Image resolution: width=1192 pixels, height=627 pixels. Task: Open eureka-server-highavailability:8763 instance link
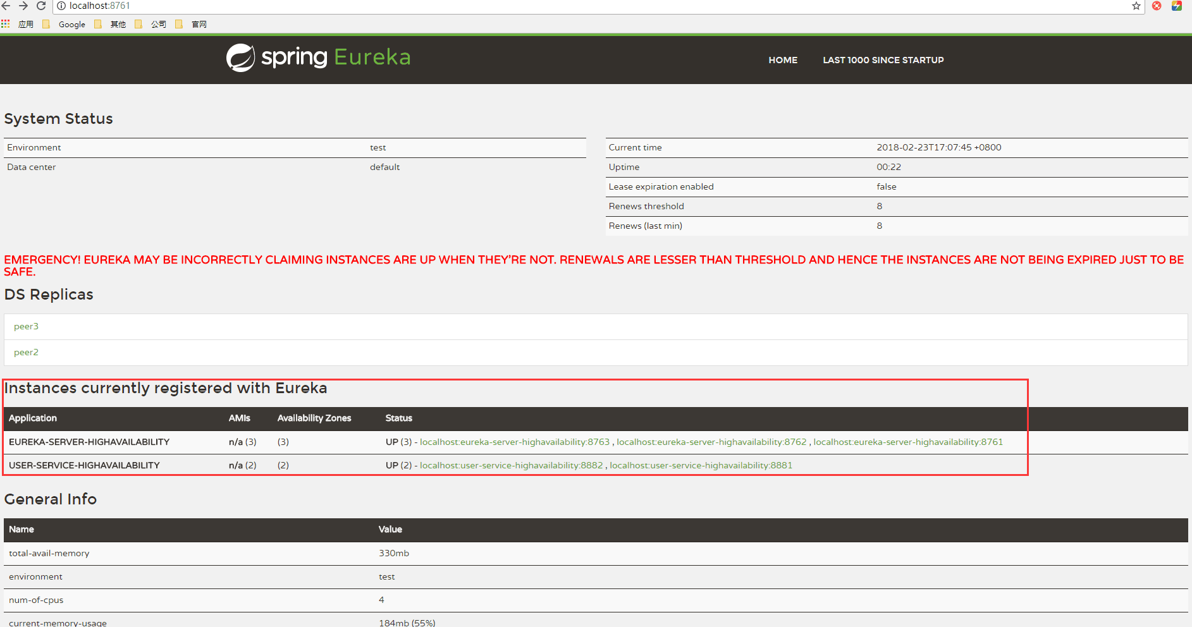[x=515, y=442]
